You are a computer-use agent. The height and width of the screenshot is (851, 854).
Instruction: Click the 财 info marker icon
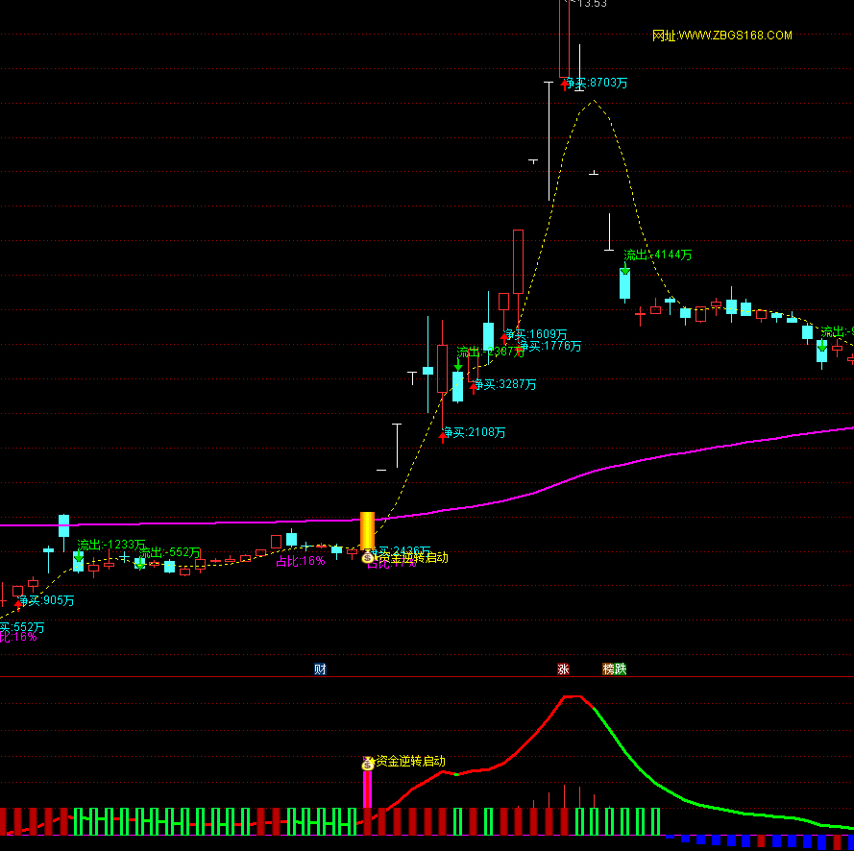click(x=320, y=669)
